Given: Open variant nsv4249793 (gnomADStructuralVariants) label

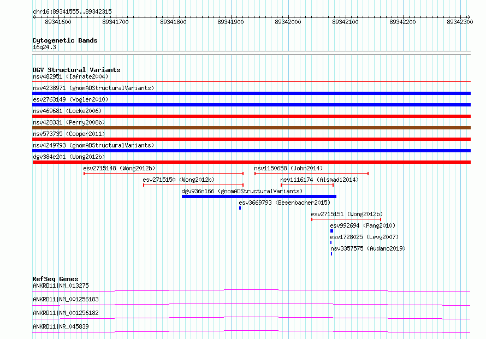Looking at the screenshot, I should pyautogui.click(x=93, y=145).
